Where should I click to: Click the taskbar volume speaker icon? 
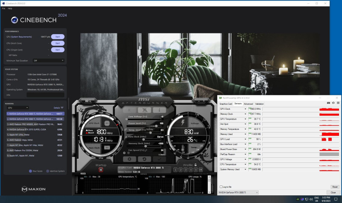click(x=311, y=199)
